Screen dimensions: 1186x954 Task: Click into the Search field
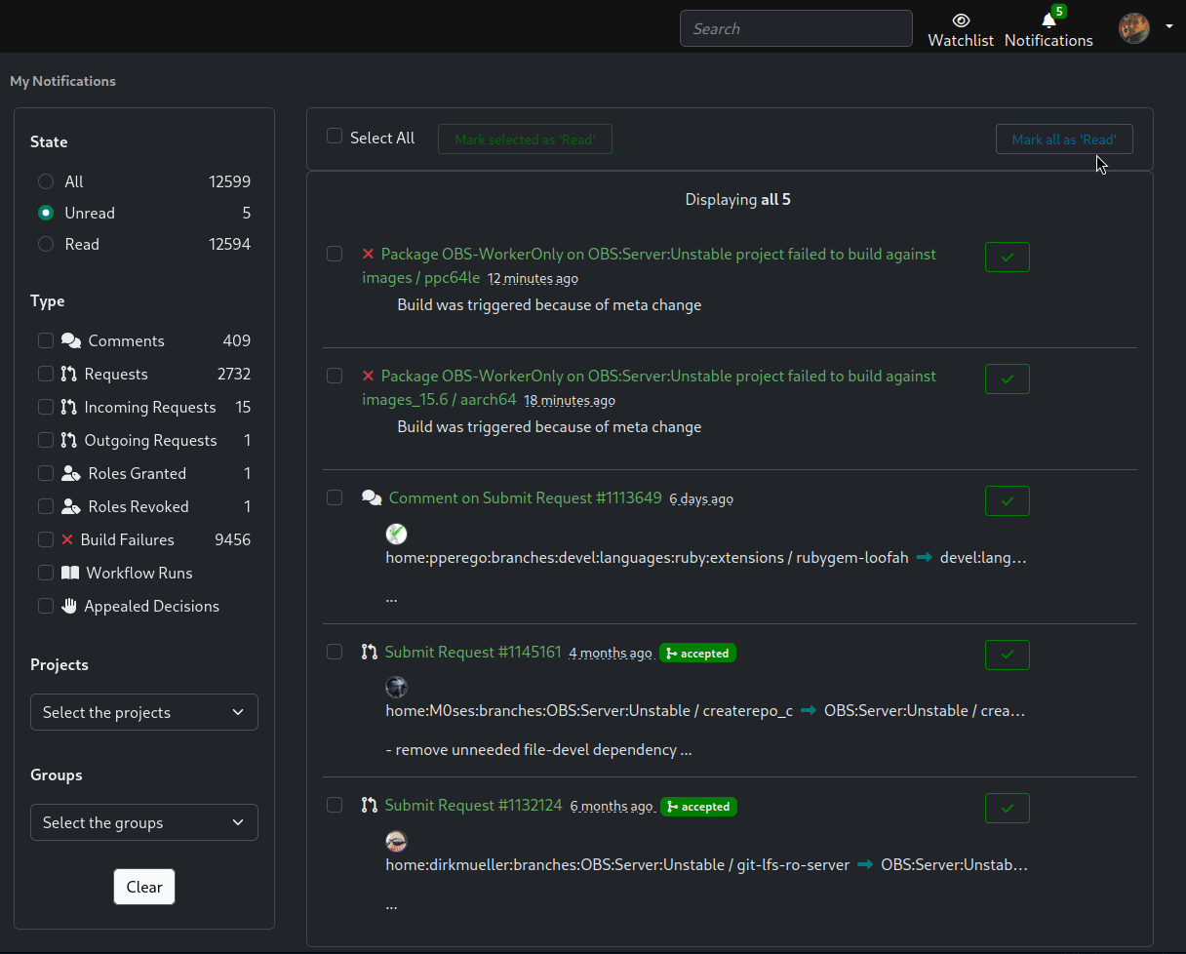pyautogui.click(x=796, y=28)
